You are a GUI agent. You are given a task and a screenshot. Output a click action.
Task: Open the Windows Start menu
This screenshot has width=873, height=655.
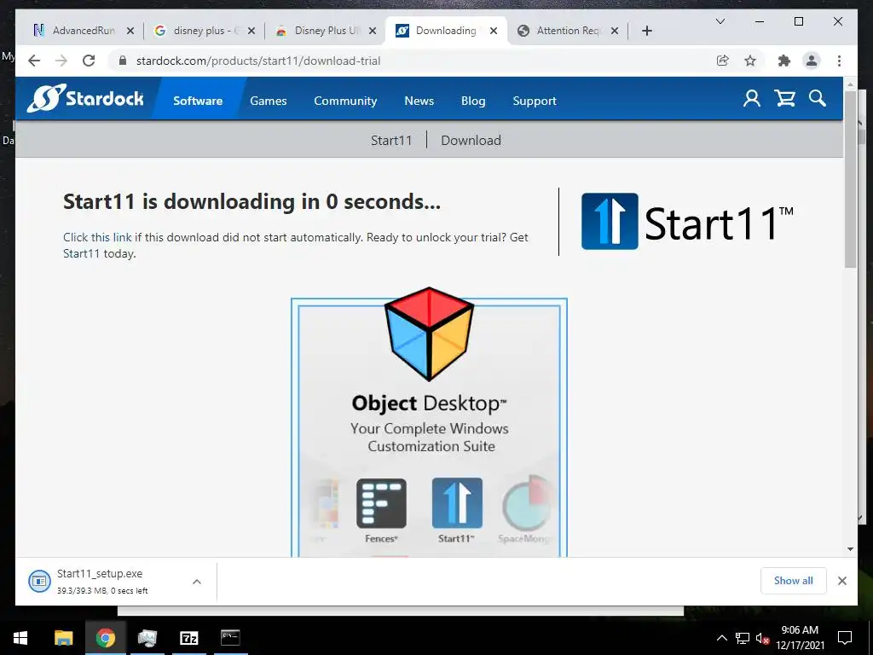(20, 638)
